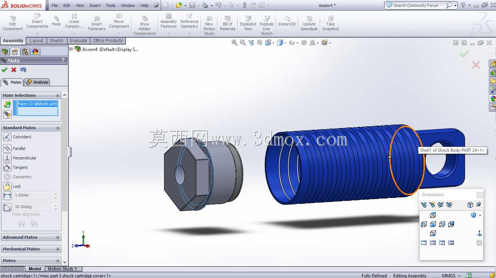Accept the mate with green checkmark in panel
The width and height of the screenshot is (496, 278).
pyautogui.click(x=4, y=70)
